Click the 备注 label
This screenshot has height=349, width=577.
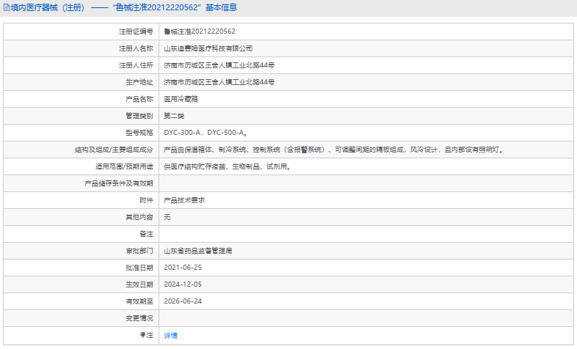146,234
